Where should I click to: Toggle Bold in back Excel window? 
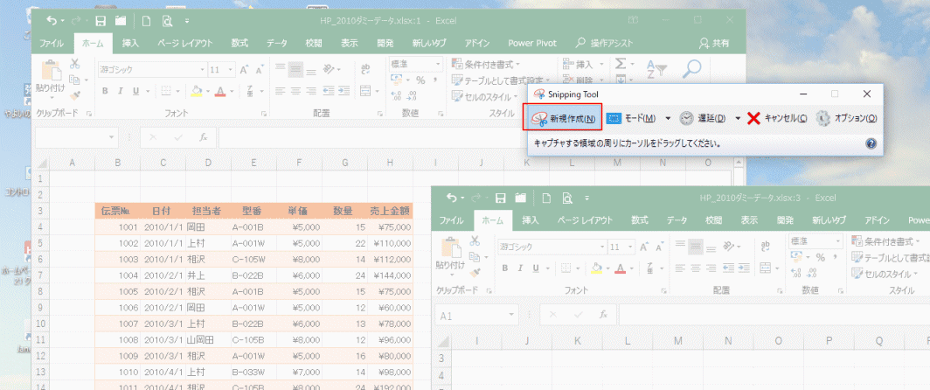pos(105,92)
